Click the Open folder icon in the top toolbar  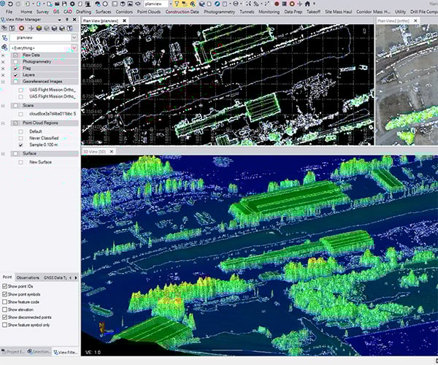pyautogui.click(x=57, y=4)
